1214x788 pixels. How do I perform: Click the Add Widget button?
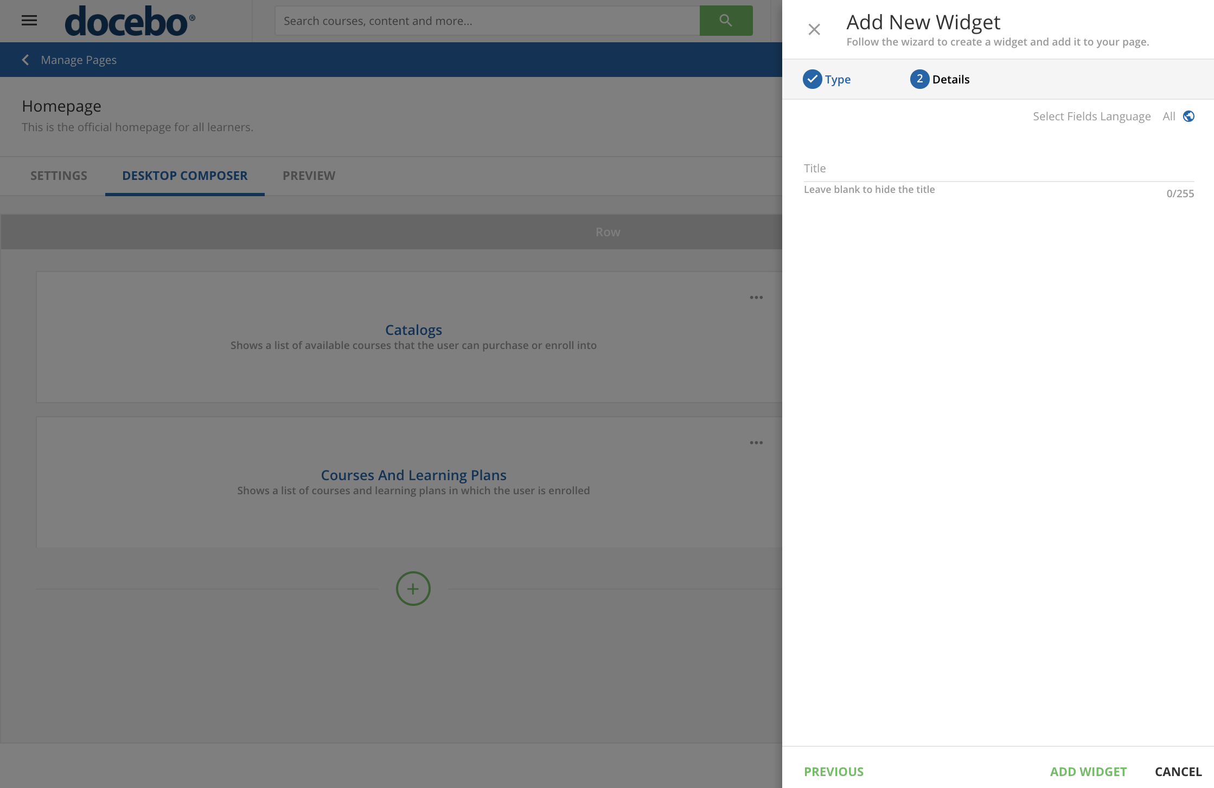point(1088,772)
